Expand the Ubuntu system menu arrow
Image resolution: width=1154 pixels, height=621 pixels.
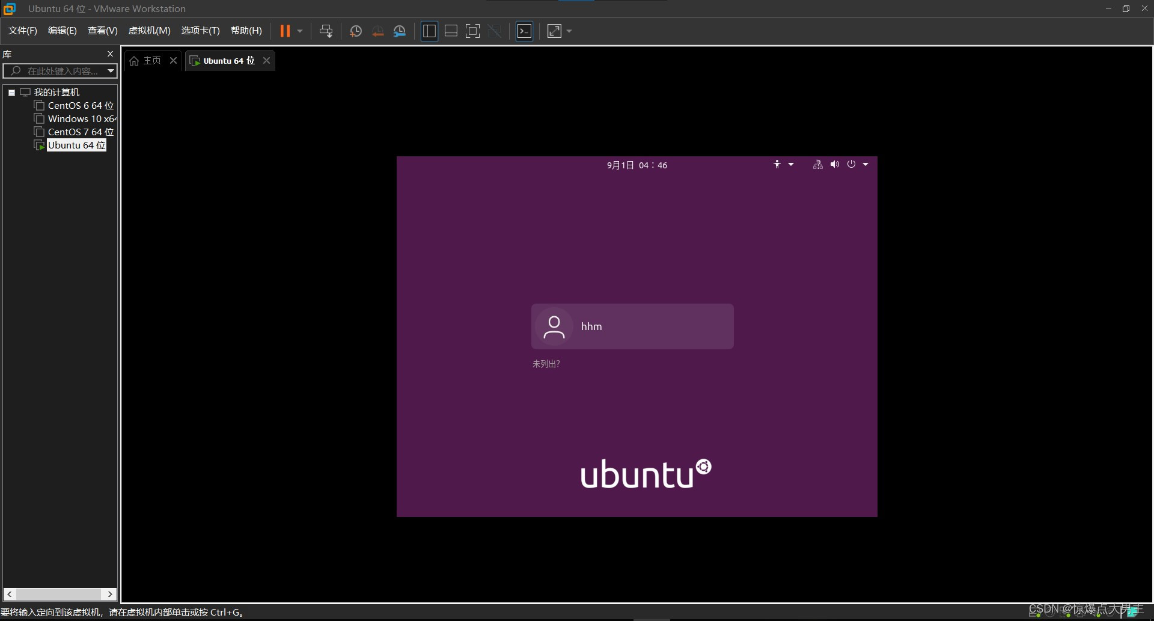pos(865,164)
